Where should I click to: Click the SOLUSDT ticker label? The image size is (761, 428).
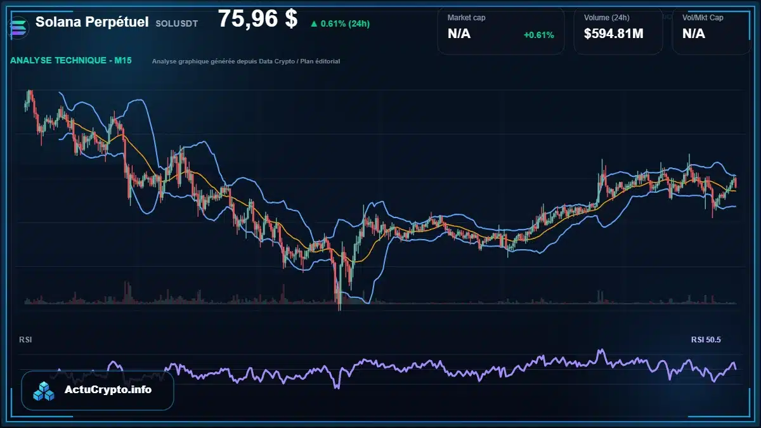[x=177, y=23]
